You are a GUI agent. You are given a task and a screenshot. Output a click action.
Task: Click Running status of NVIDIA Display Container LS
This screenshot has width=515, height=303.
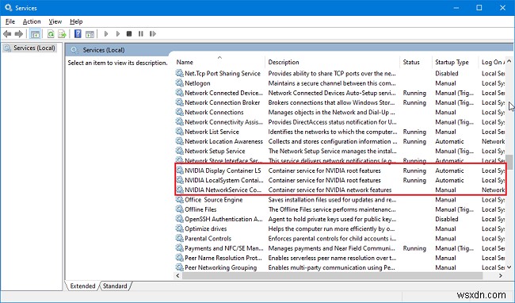(414, 171)
